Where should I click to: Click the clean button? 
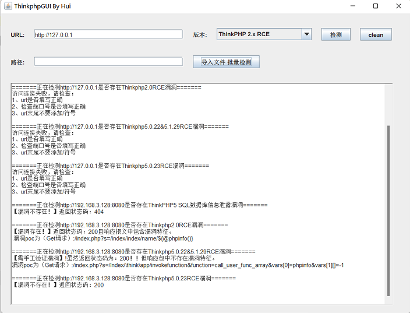pyautogui.click(x=376, y=34)
